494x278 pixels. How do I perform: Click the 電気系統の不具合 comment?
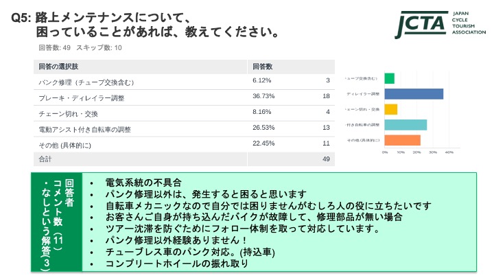point(143,183)
